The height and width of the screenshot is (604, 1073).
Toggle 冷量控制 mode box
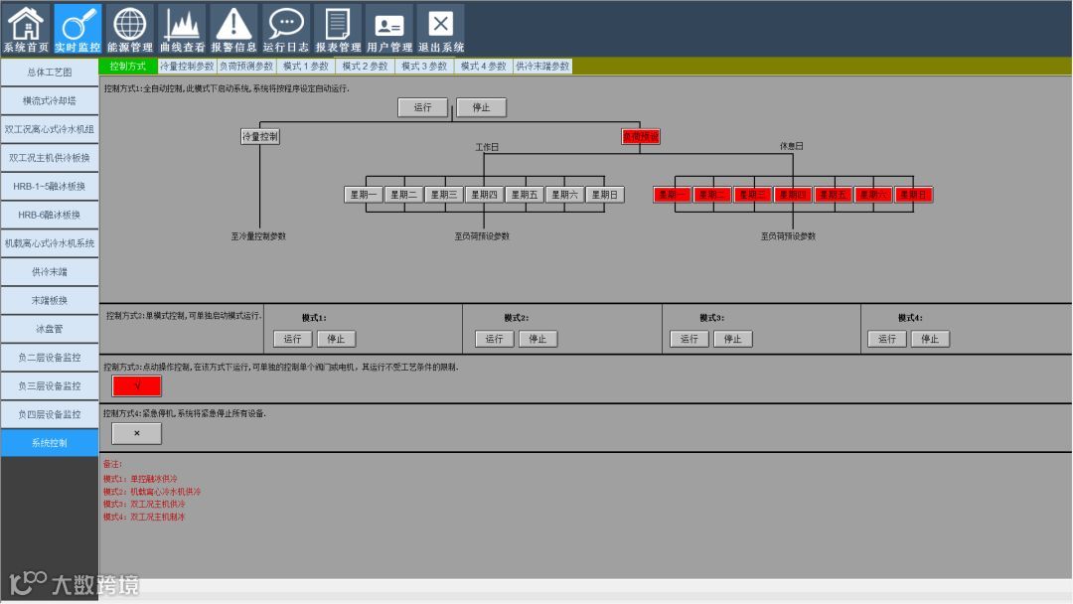[x=260, y=137]
